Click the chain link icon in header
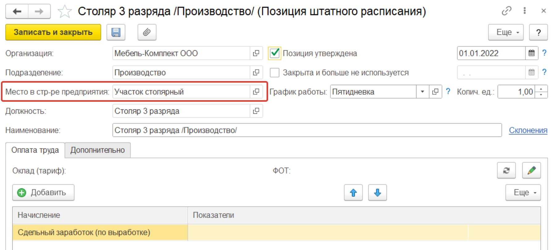Viewport: 555px width, 250px height. coord(506,11)
